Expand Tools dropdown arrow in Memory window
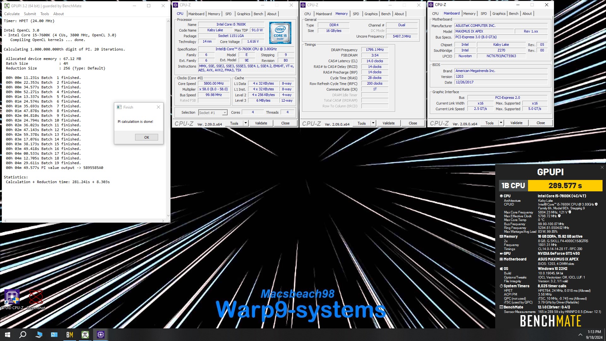 373,123
